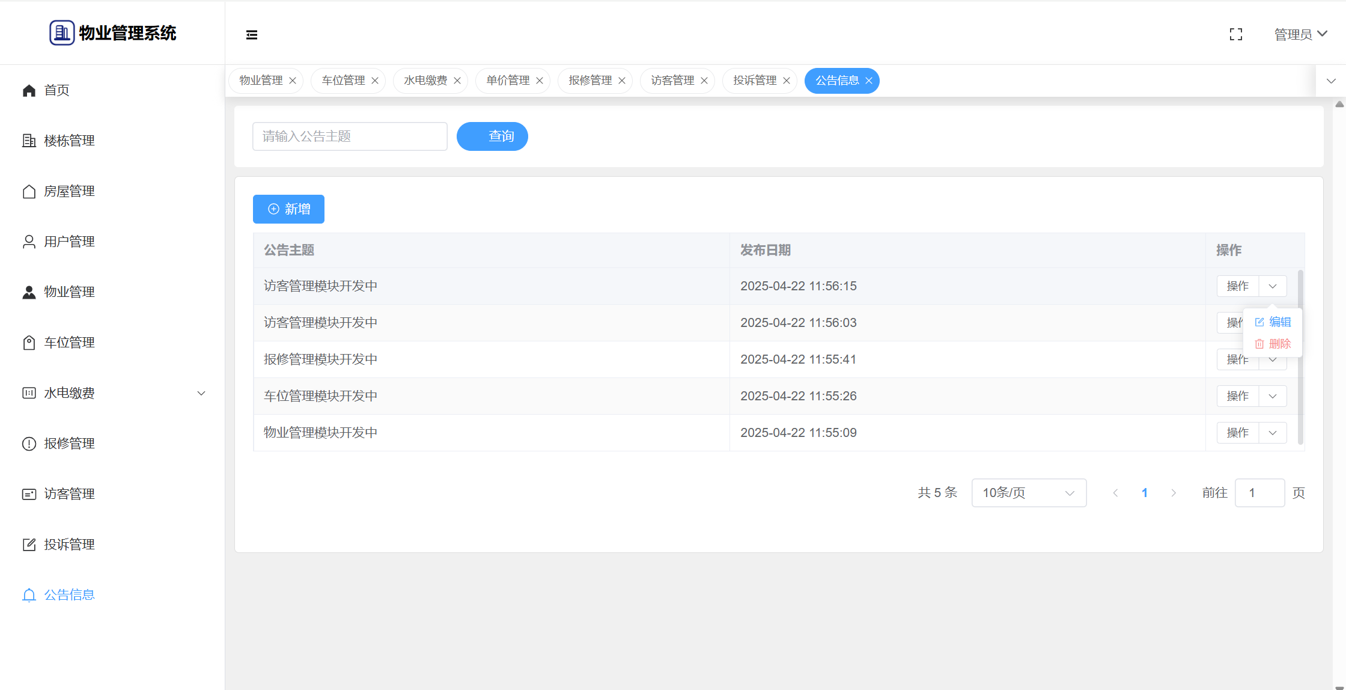Viewport: 1346px width, 690px height.
Task: Go to next page arrow in pagination
Action: click(x=1174, y=493)
